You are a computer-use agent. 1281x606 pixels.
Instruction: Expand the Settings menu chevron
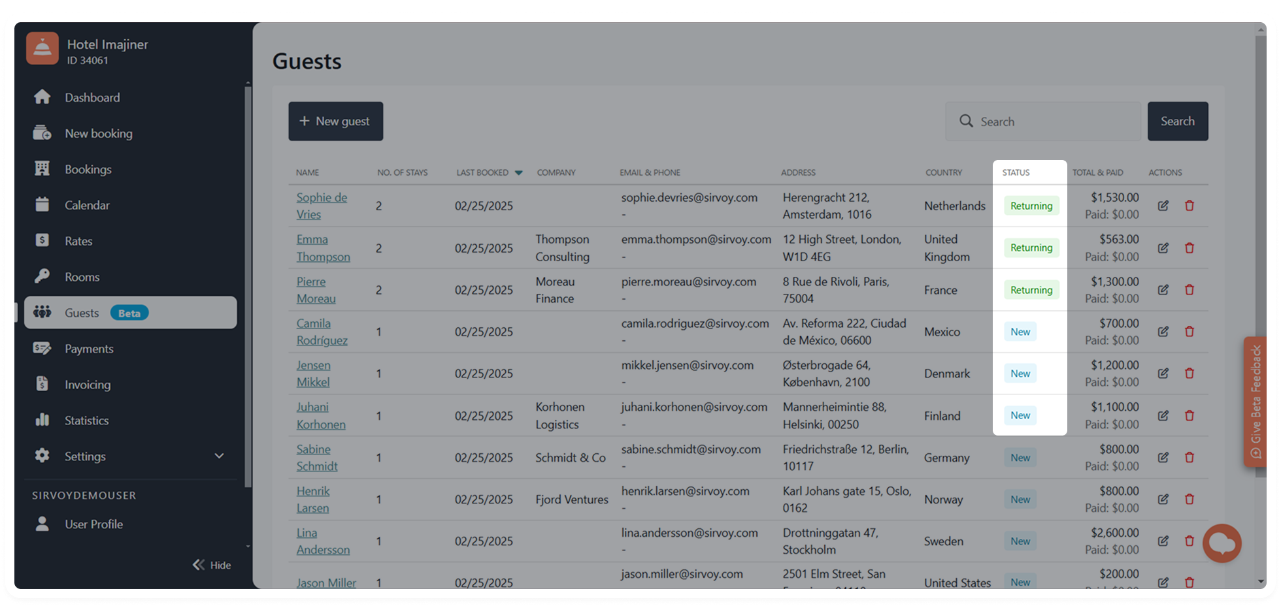(x=219, y=456)
